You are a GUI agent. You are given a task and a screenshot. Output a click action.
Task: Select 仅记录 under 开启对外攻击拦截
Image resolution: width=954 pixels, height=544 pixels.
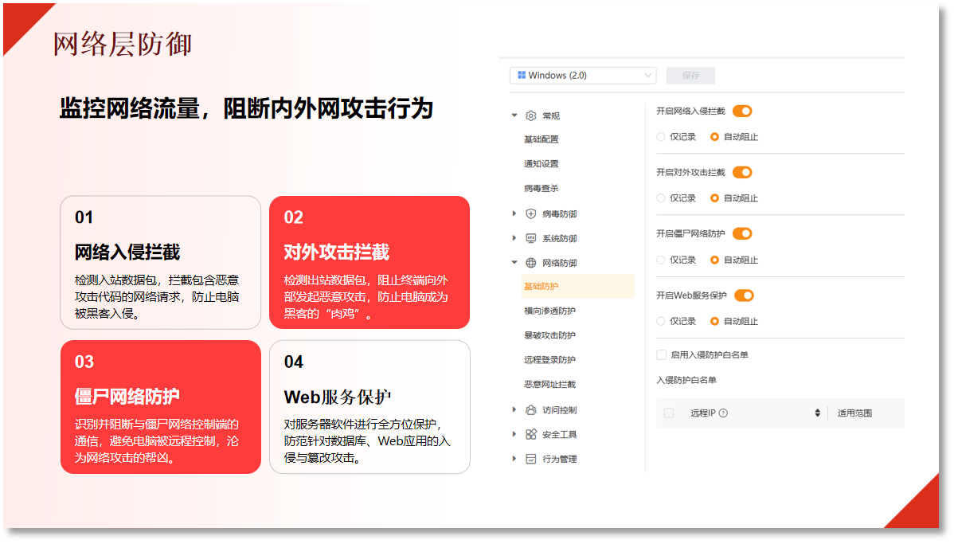click(661, 198)
